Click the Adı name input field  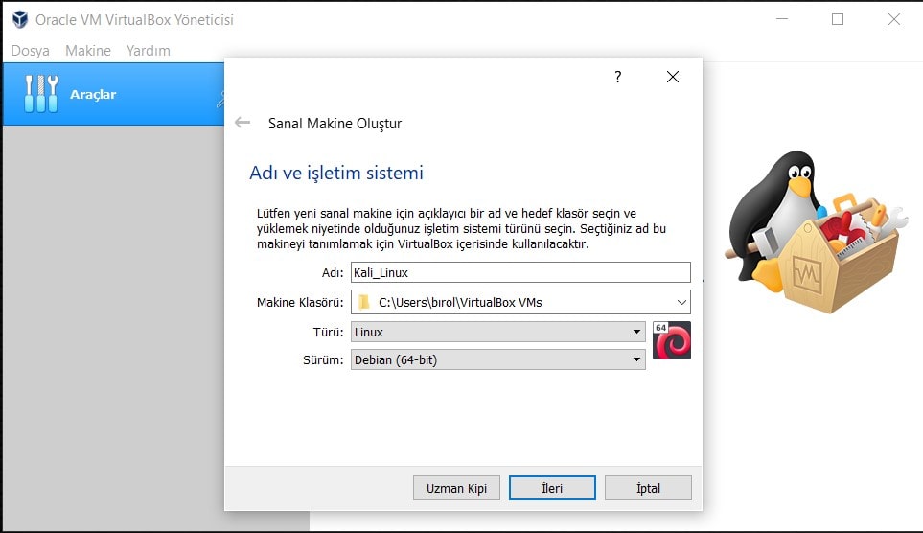tap(520, 272)
